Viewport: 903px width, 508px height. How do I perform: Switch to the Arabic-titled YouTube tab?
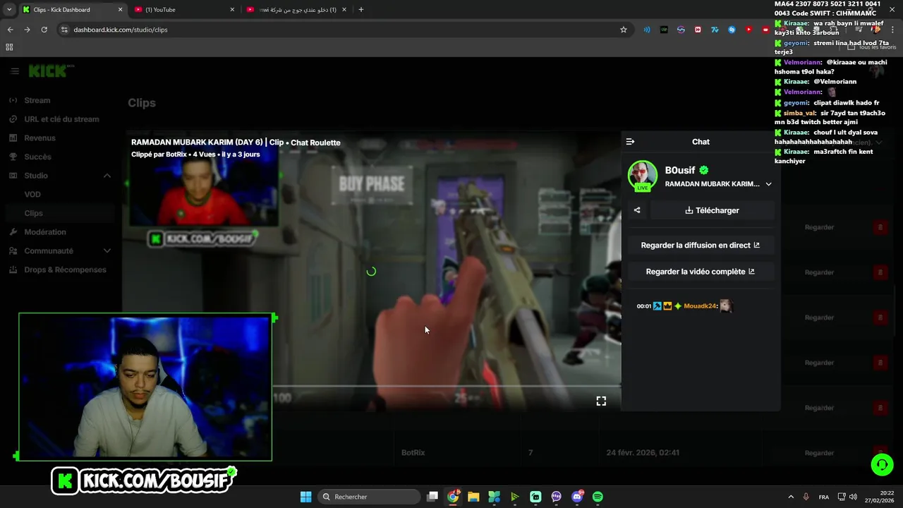click(x=297, y=10)
